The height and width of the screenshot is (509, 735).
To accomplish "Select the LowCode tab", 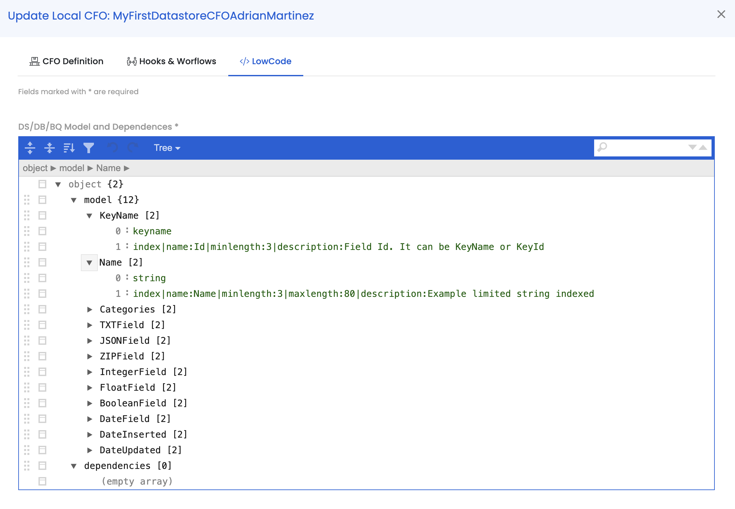I will point(265,61).
